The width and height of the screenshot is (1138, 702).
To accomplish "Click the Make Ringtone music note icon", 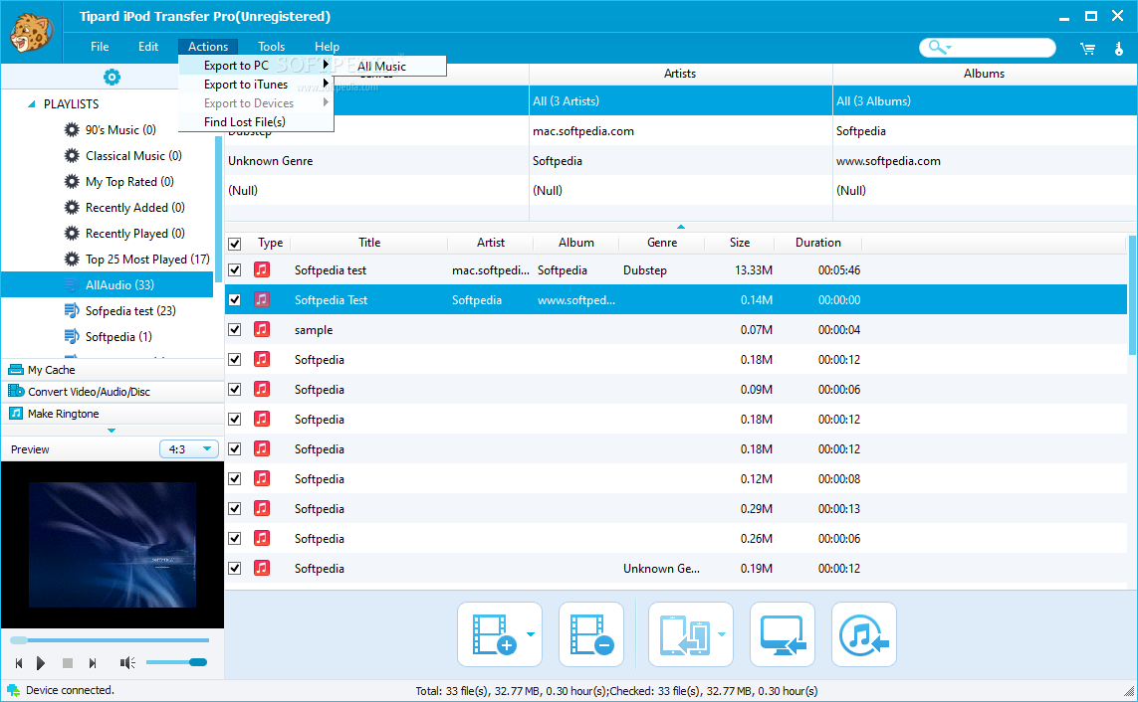I will (15, 413).
